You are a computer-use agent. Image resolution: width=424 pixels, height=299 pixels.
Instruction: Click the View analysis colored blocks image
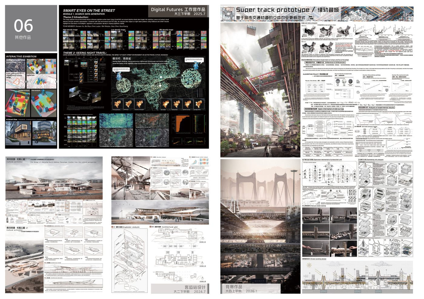click(43, 103)
